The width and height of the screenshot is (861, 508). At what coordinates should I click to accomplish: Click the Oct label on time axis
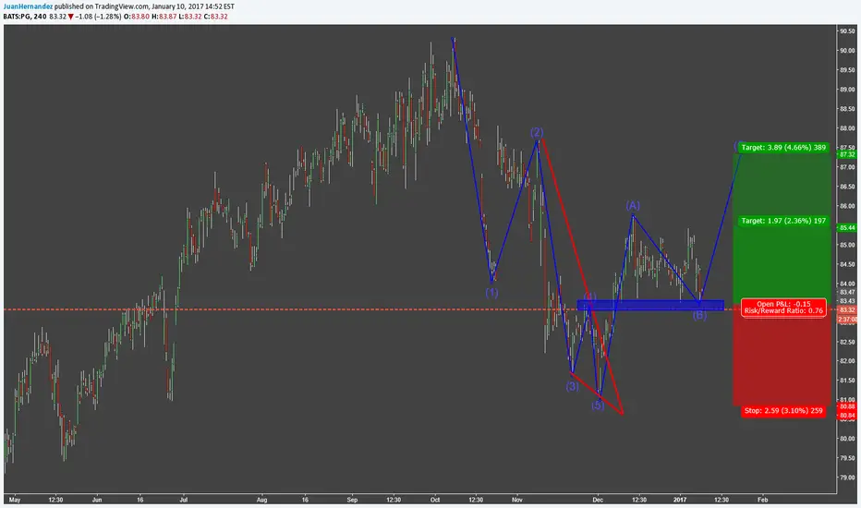[435, 500]
